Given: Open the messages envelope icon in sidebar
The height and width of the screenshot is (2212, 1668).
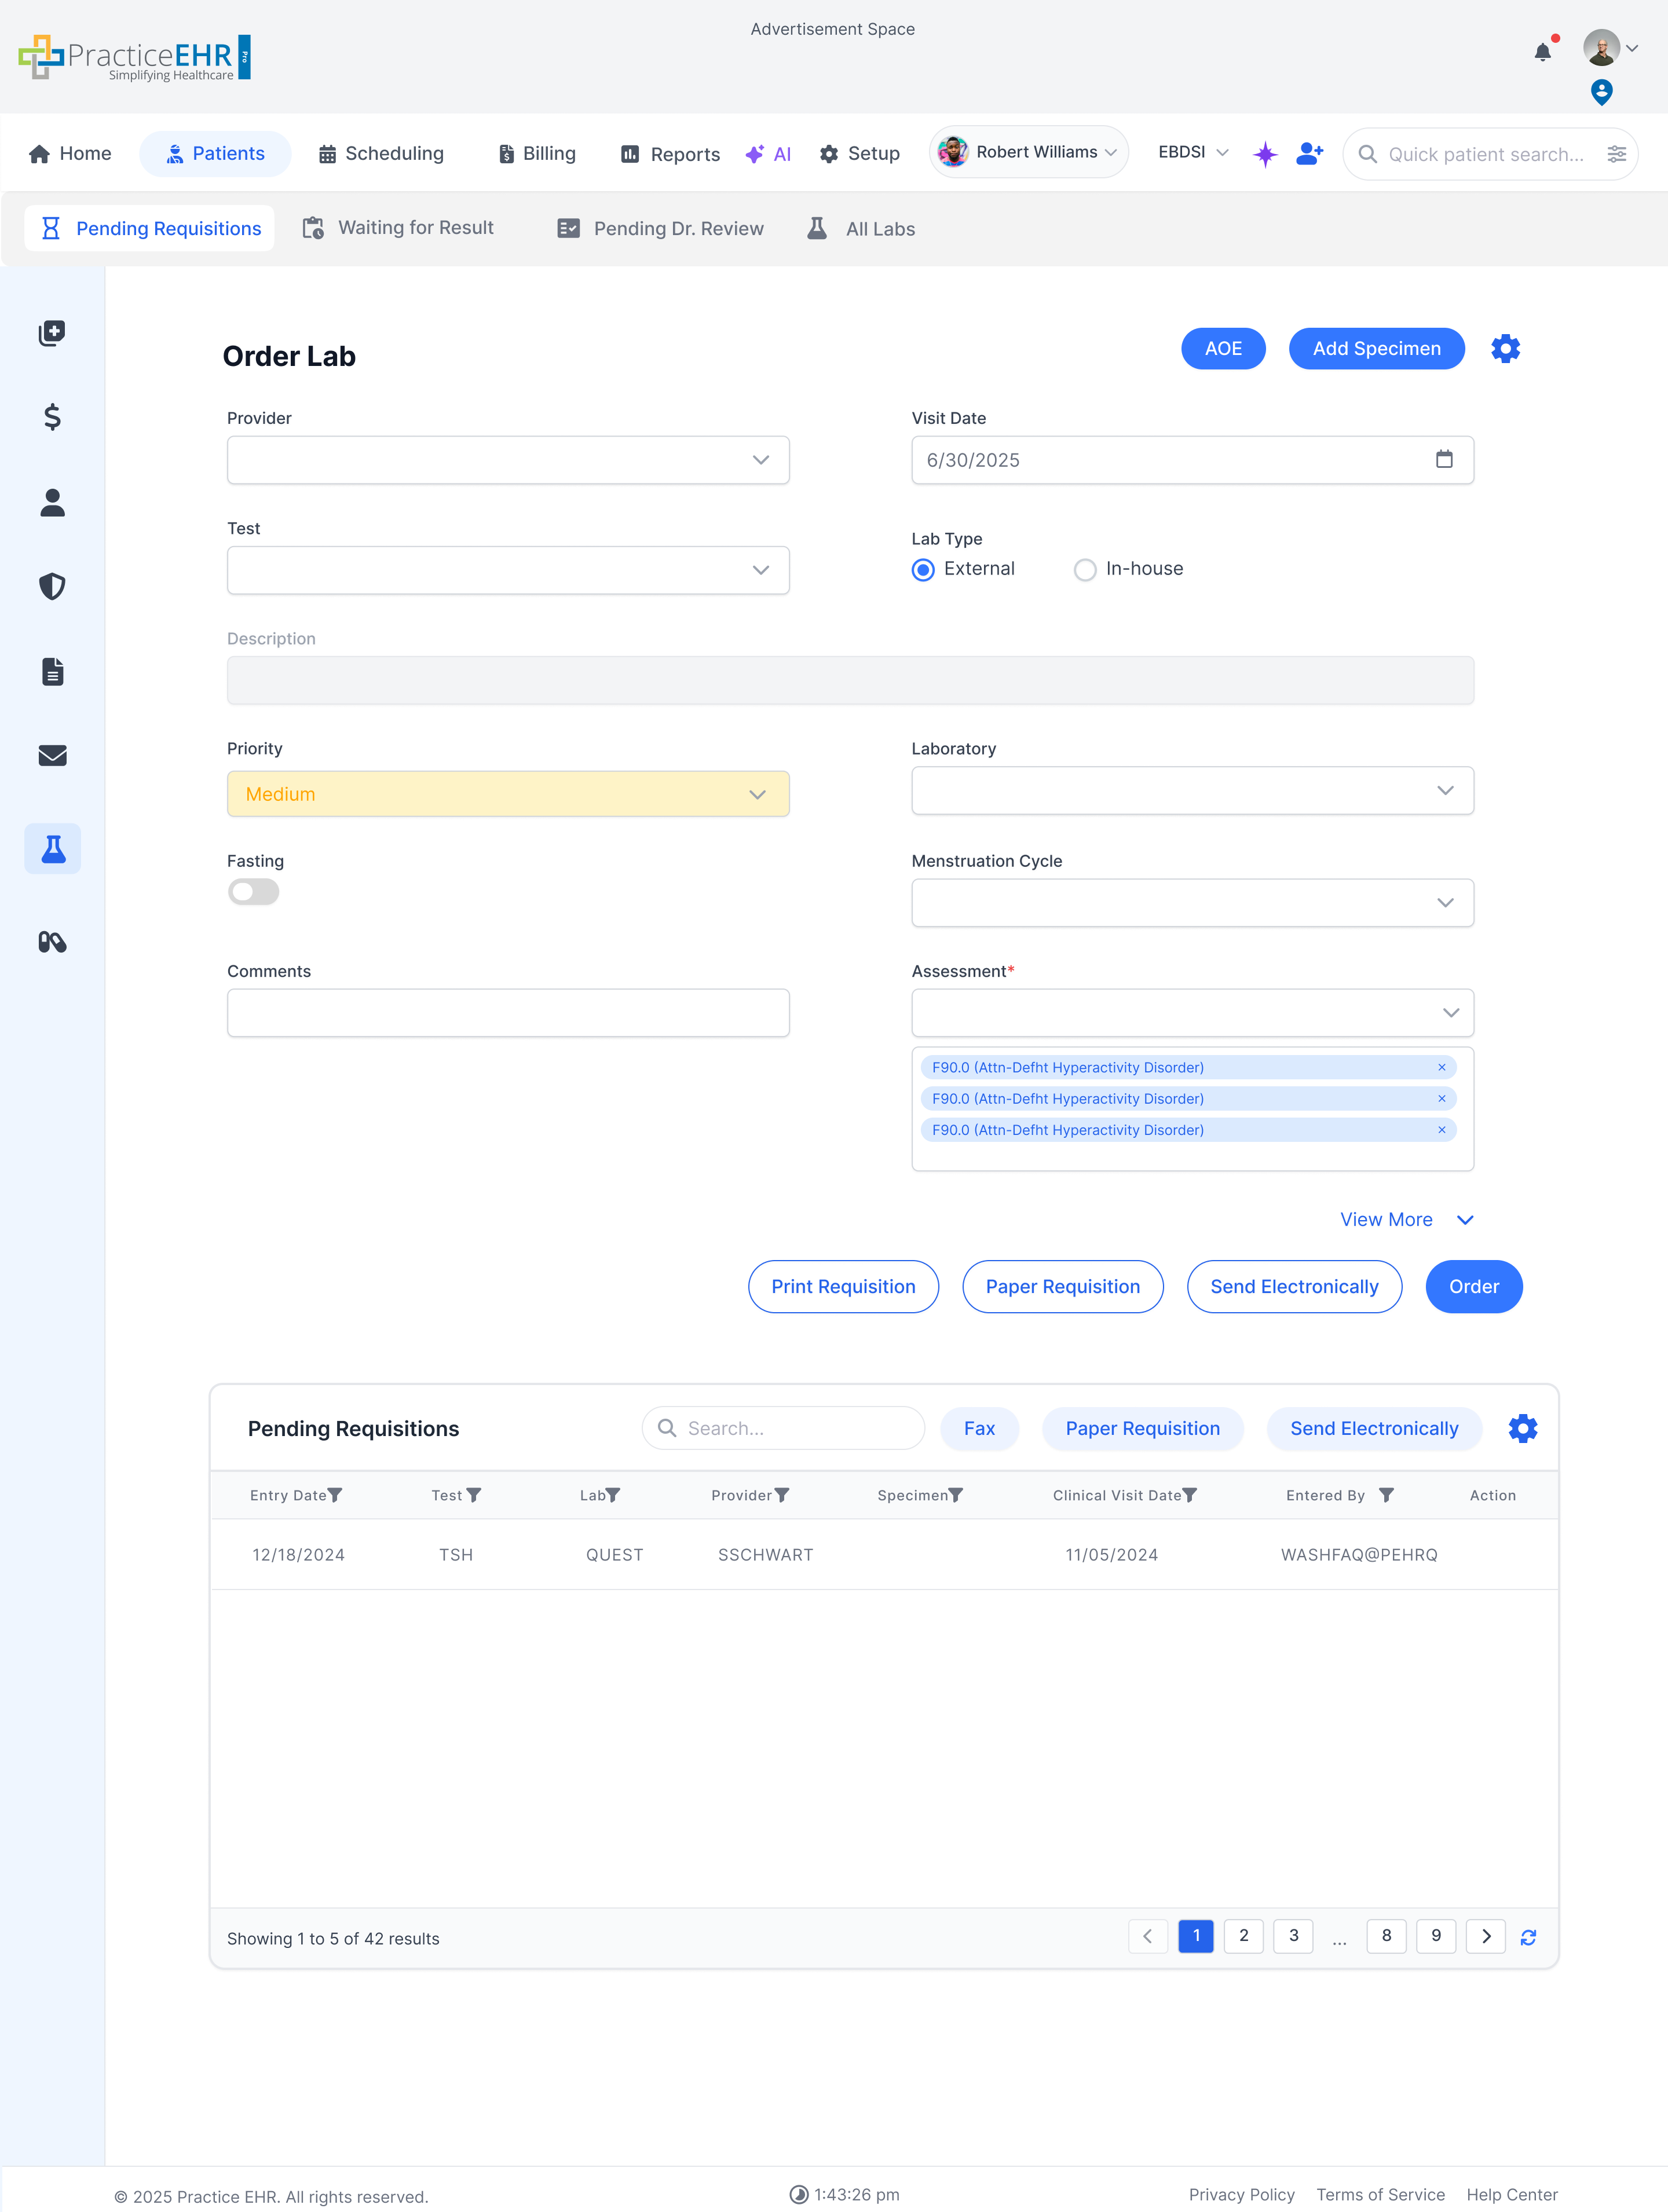Looking at the screenshot, I should coord(52,755).
